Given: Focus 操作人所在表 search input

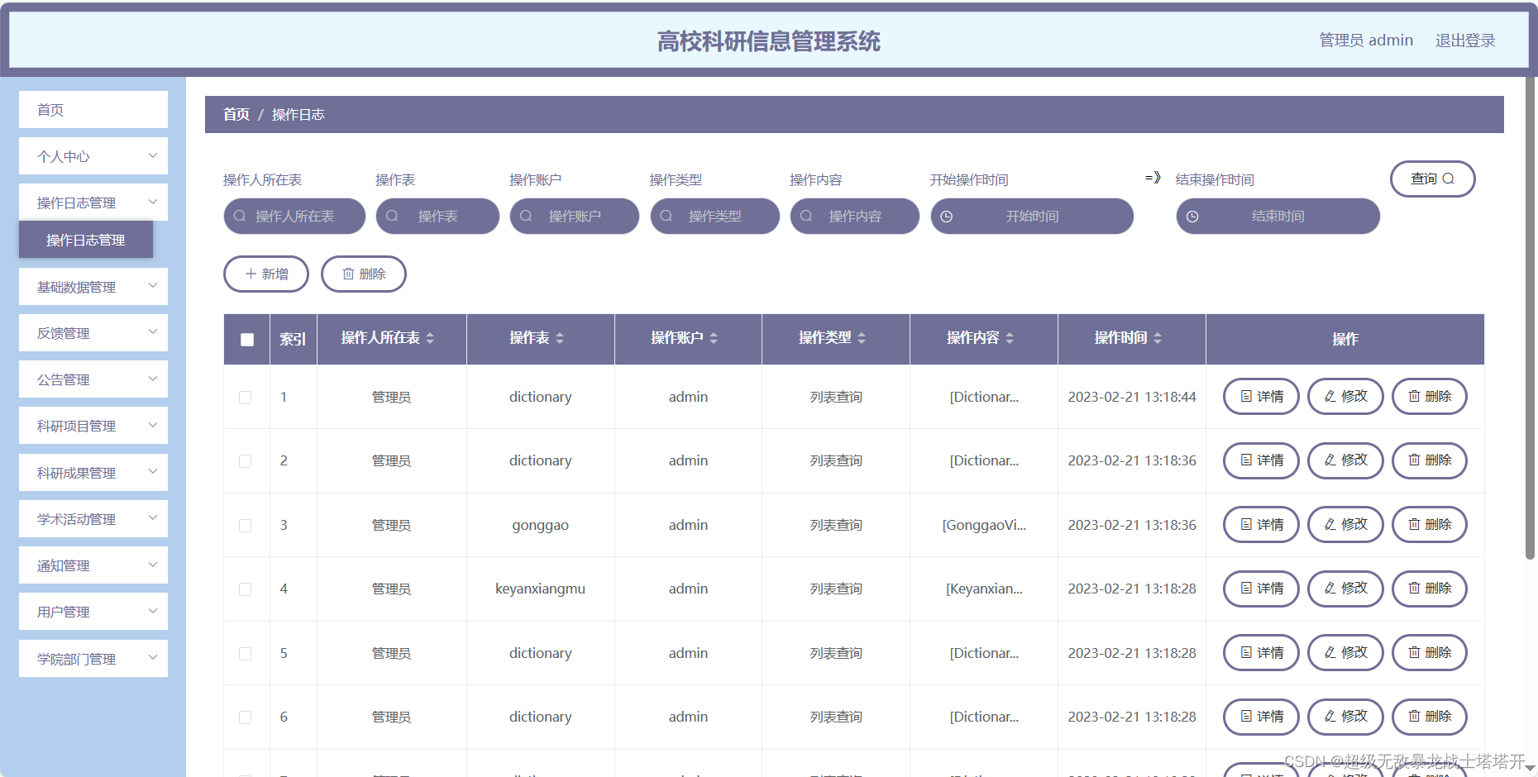Looking at the screenshot, I should click(294, 216).
